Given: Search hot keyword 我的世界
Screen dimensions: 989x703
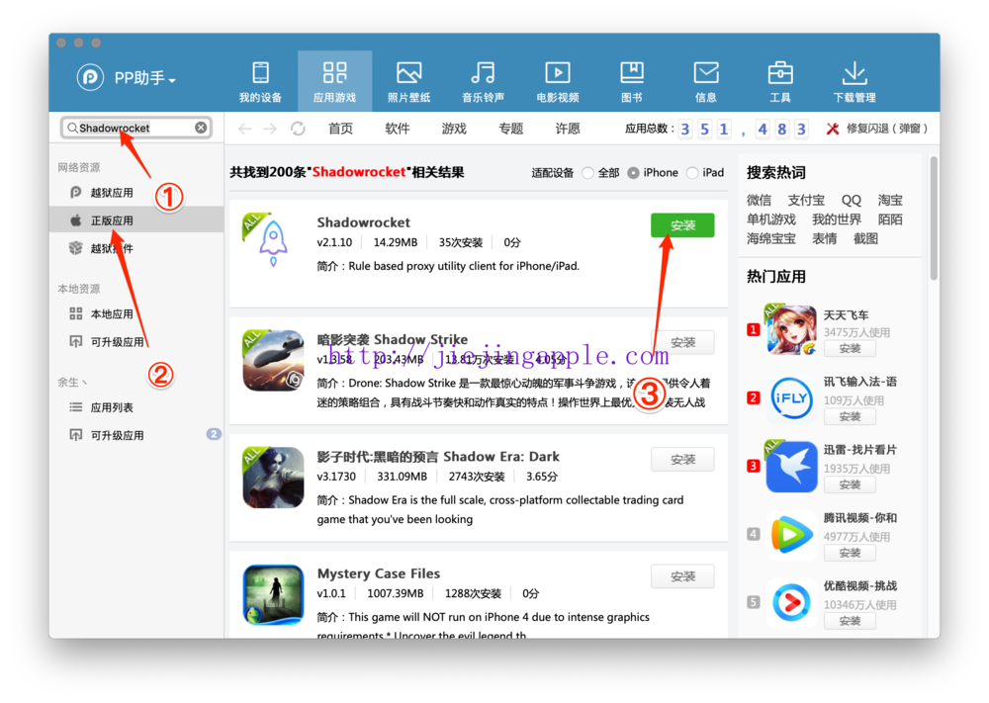Looking at the screenshot, I should click(x=837, y=220).
